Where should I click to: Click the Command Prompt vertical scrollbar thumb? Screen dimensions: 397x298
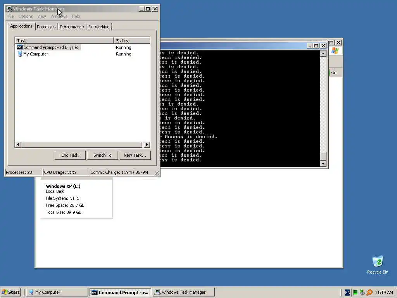pyautogui.click(x=323, y=156)
